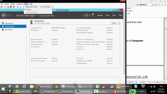Viewport: 167px width, 94px height.
Task: Open Server Manager's View menu
Action: click(x=114, y=15)
